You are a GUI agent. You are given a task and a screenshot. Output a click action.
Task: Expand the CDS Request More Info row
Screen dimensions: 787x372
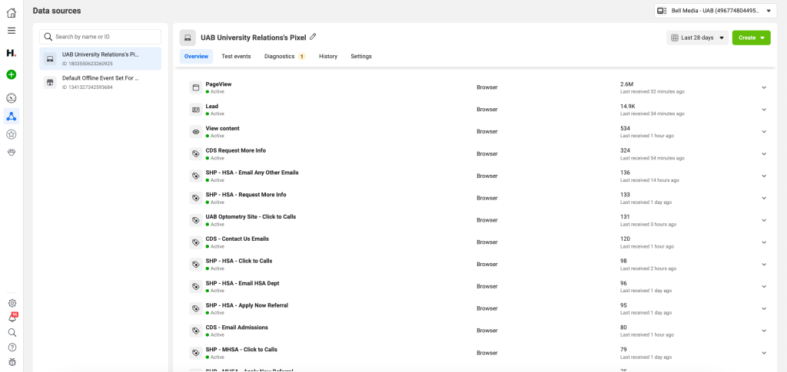[763, 153]
